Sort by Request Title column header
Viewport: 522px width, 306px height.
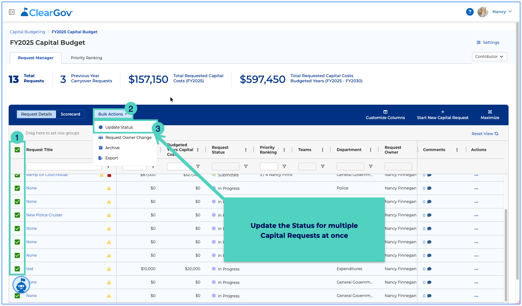pos(39,150)
